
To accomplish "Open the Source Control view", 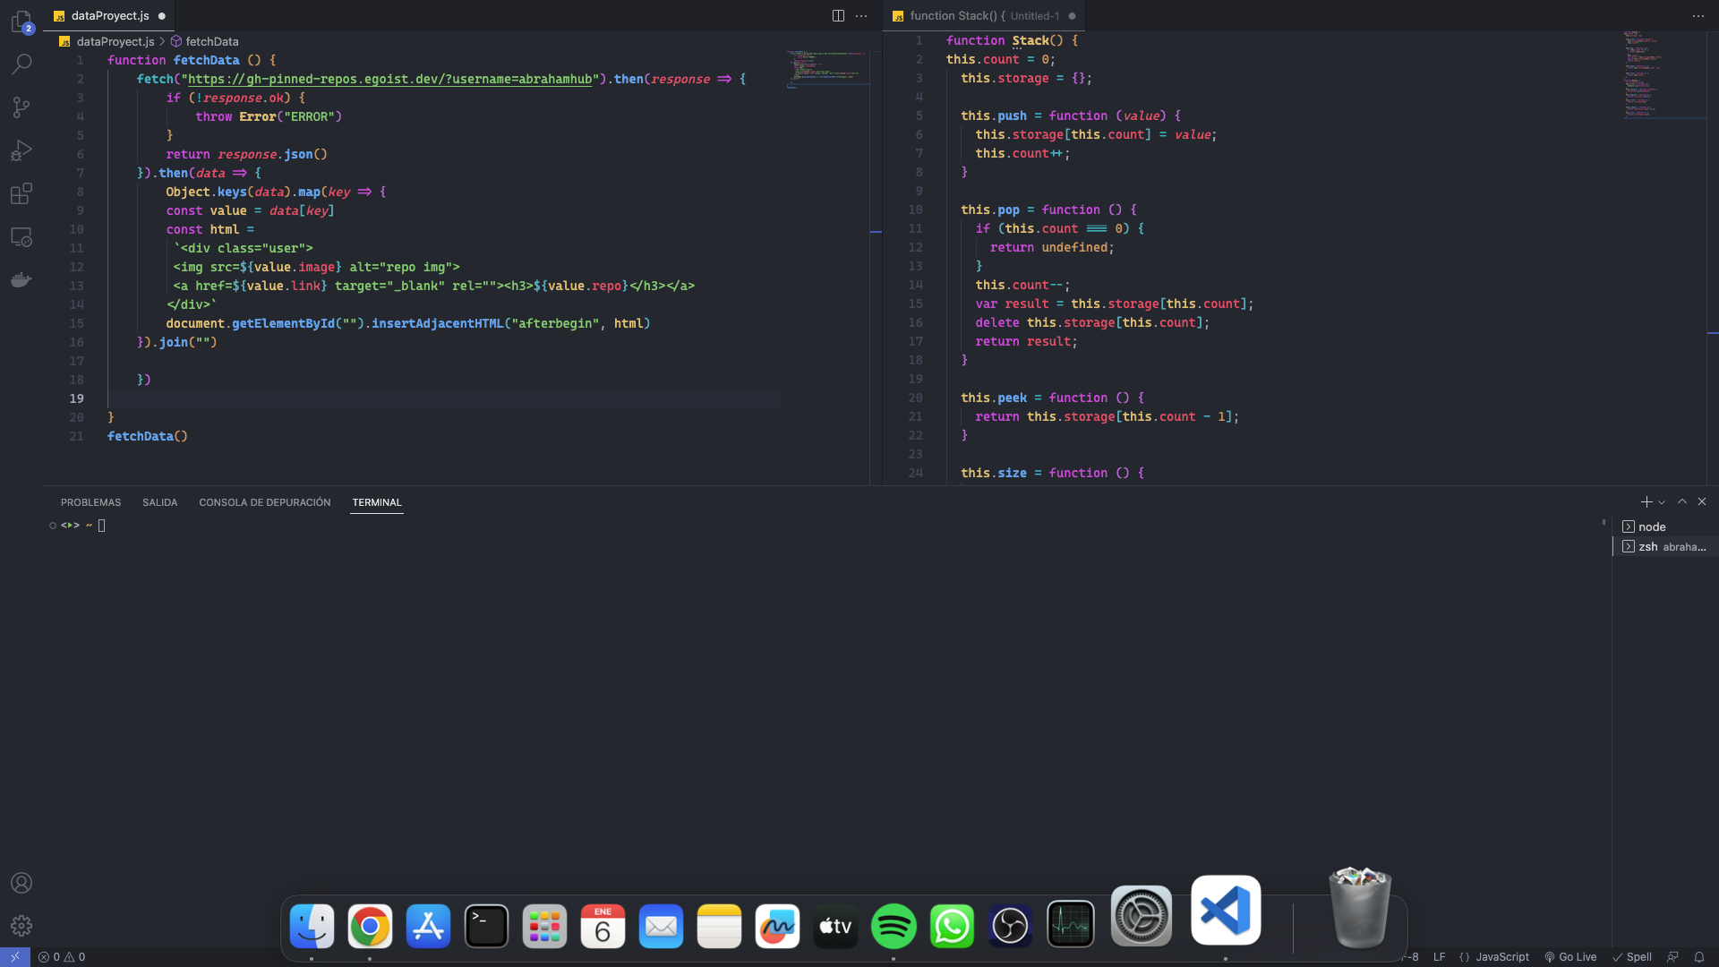I will click(x=21, y=107).
